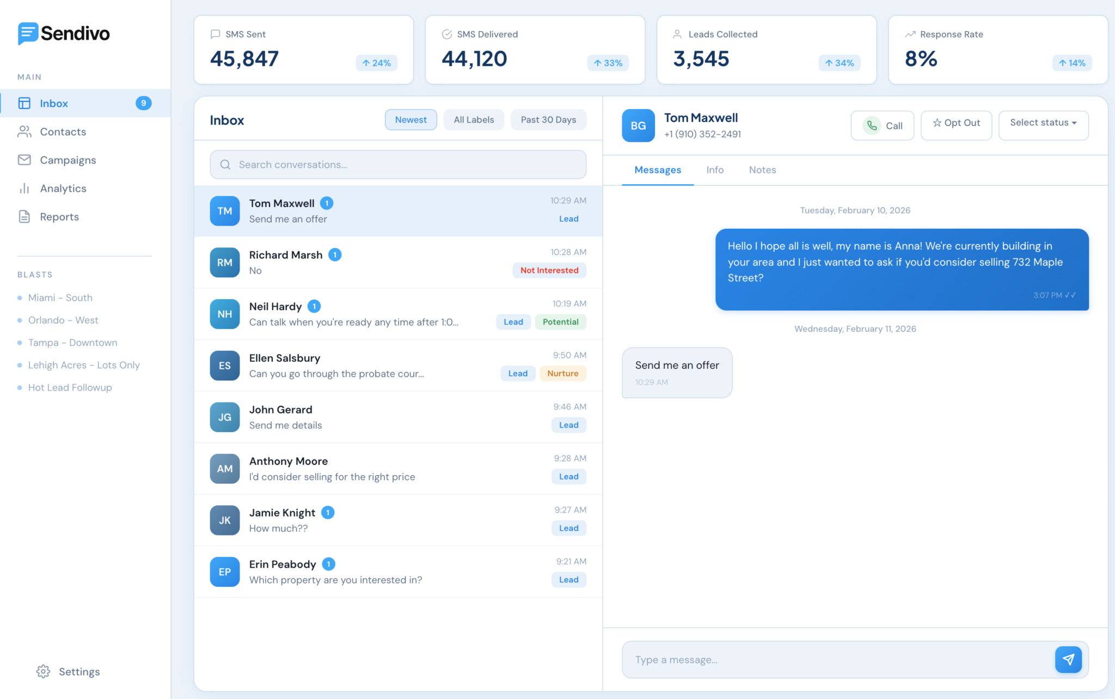Open the Miami - South blast
The width and height of the screenshot is (1115, 699).
coord(60,298)
